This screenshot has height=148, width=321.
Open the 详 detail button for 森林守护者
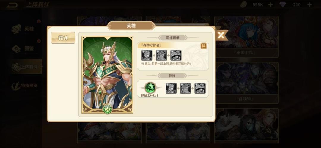point(204,46)
